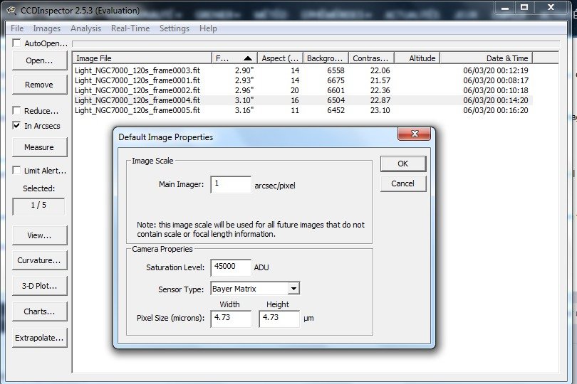Sort by the Image File column header
Viewport: 577px width, 384px height.
142,58
